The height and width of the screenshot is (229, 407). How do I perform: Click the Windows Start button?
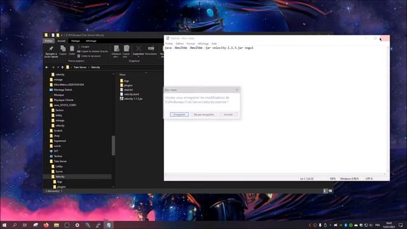click(x=4, y=225)
